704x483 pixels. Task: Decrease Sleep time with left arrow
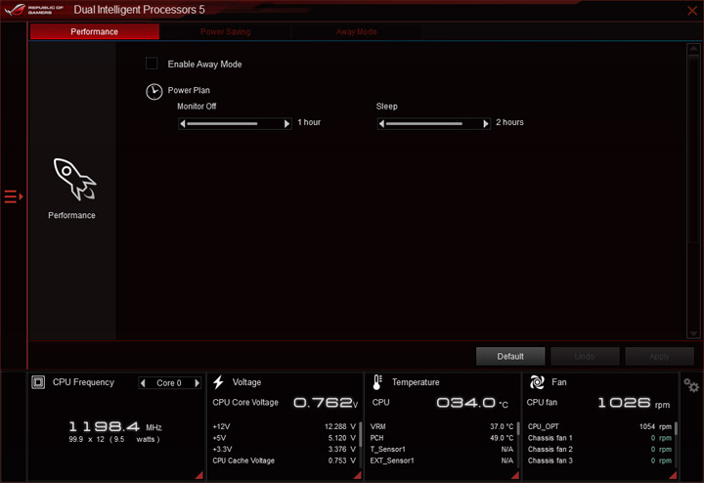click(381, 123)
